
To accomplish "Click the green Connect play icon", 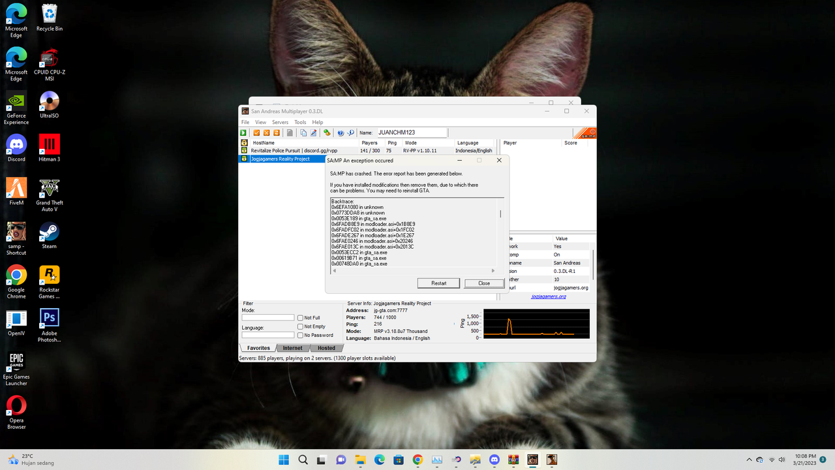I will [244, 133].
